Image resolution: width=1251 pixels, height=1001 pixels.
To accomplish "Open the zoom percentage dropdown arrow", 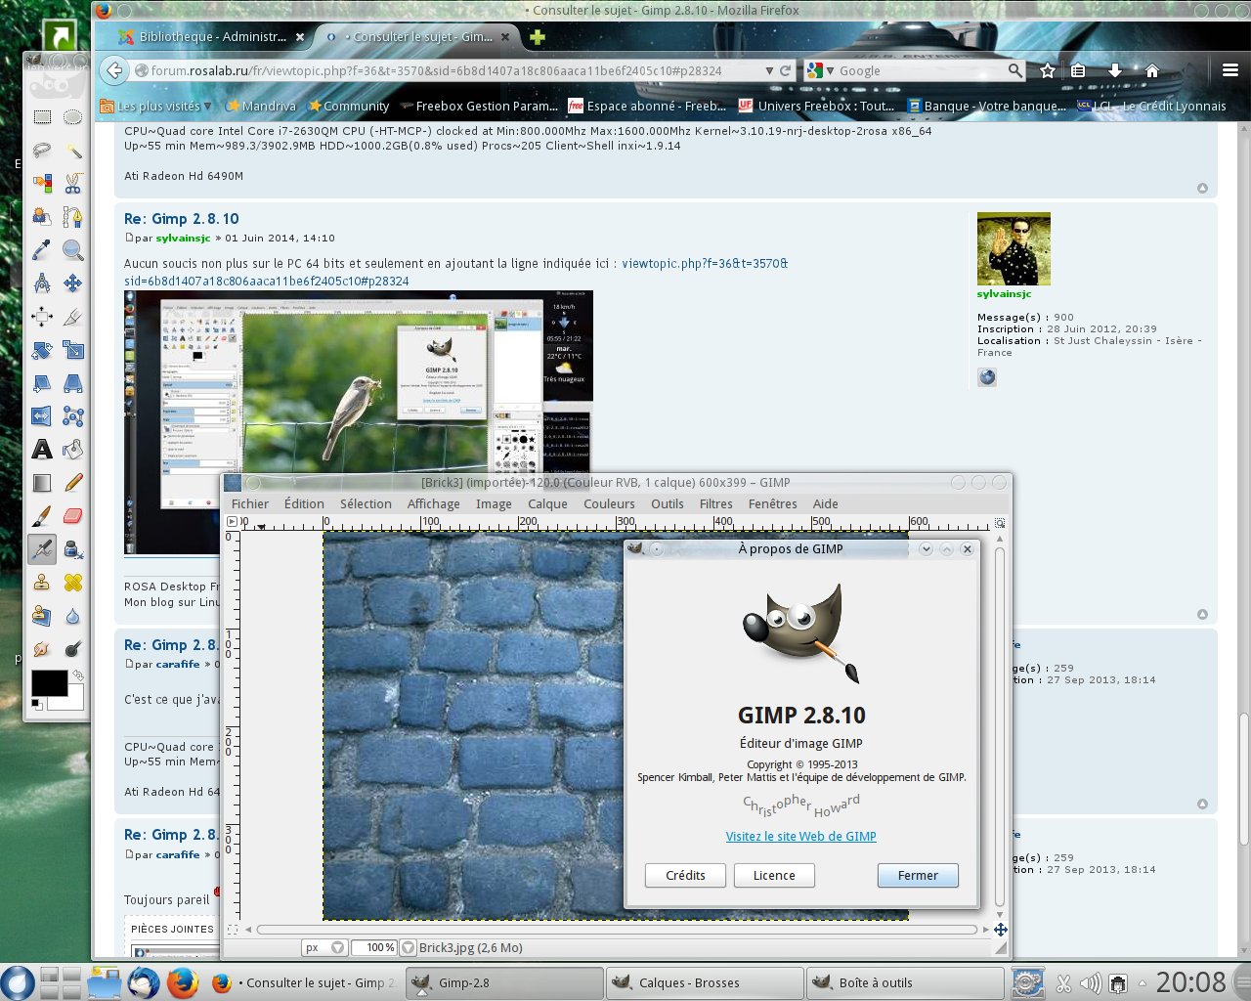I will (x=409, y=948).
